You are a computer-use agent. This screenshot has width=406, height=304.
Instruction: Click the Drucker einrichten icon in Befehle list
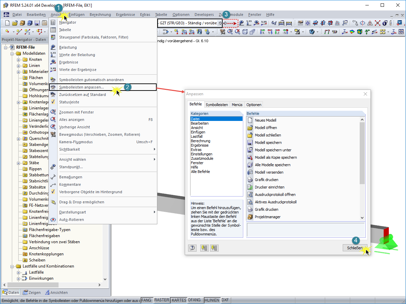point(250,187)
